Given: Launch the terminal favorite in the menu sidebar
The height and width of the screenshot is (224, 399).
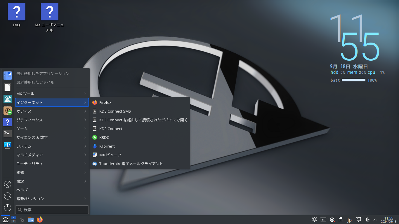Looking at the screenshot, I should pyautogui.click(x=8, y=134).
